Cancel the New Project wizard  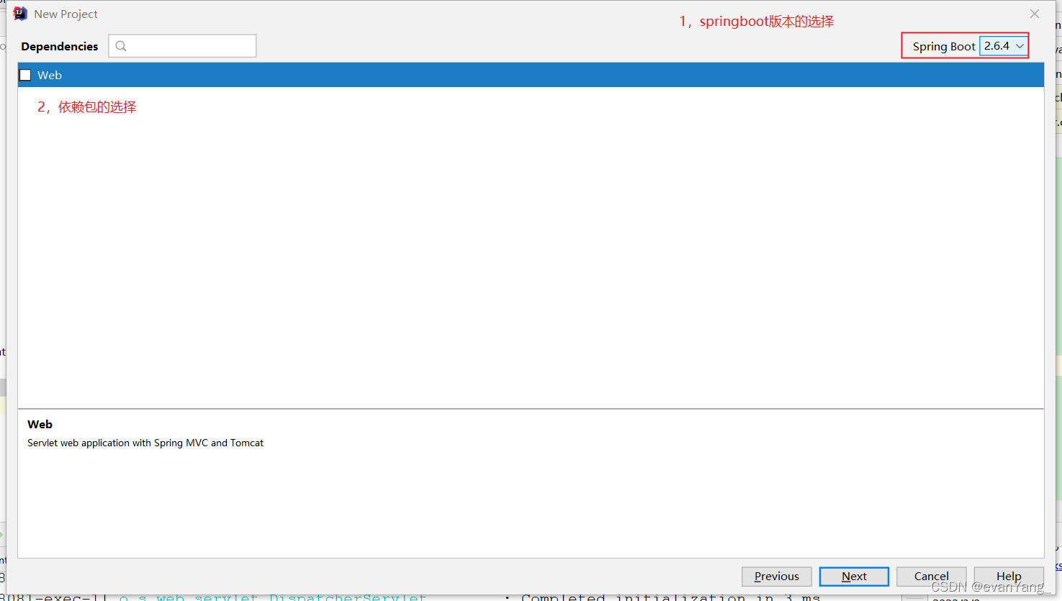932,577
